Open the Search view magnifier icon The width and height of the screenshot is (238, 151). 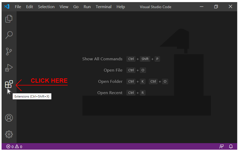tap(9, 35)
